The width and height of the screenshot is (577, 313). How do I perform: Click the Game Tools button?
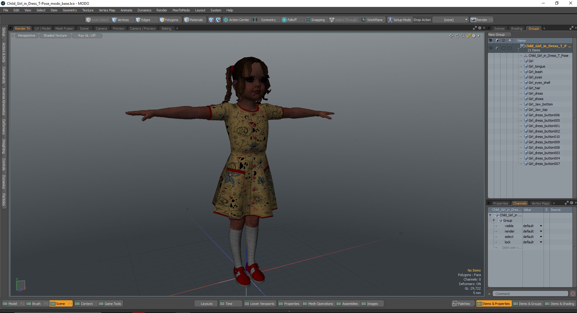[110, 304]
